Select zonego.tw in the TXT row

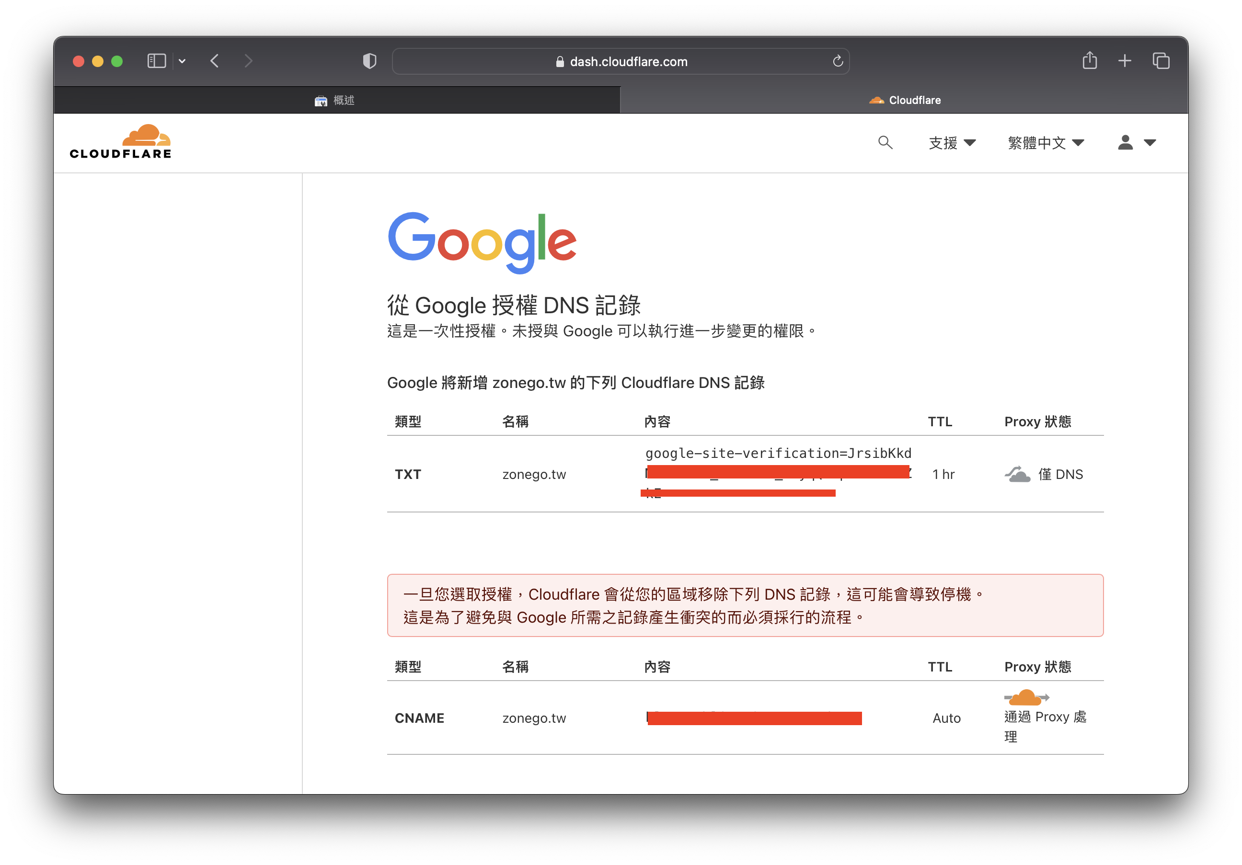point(534,474)
